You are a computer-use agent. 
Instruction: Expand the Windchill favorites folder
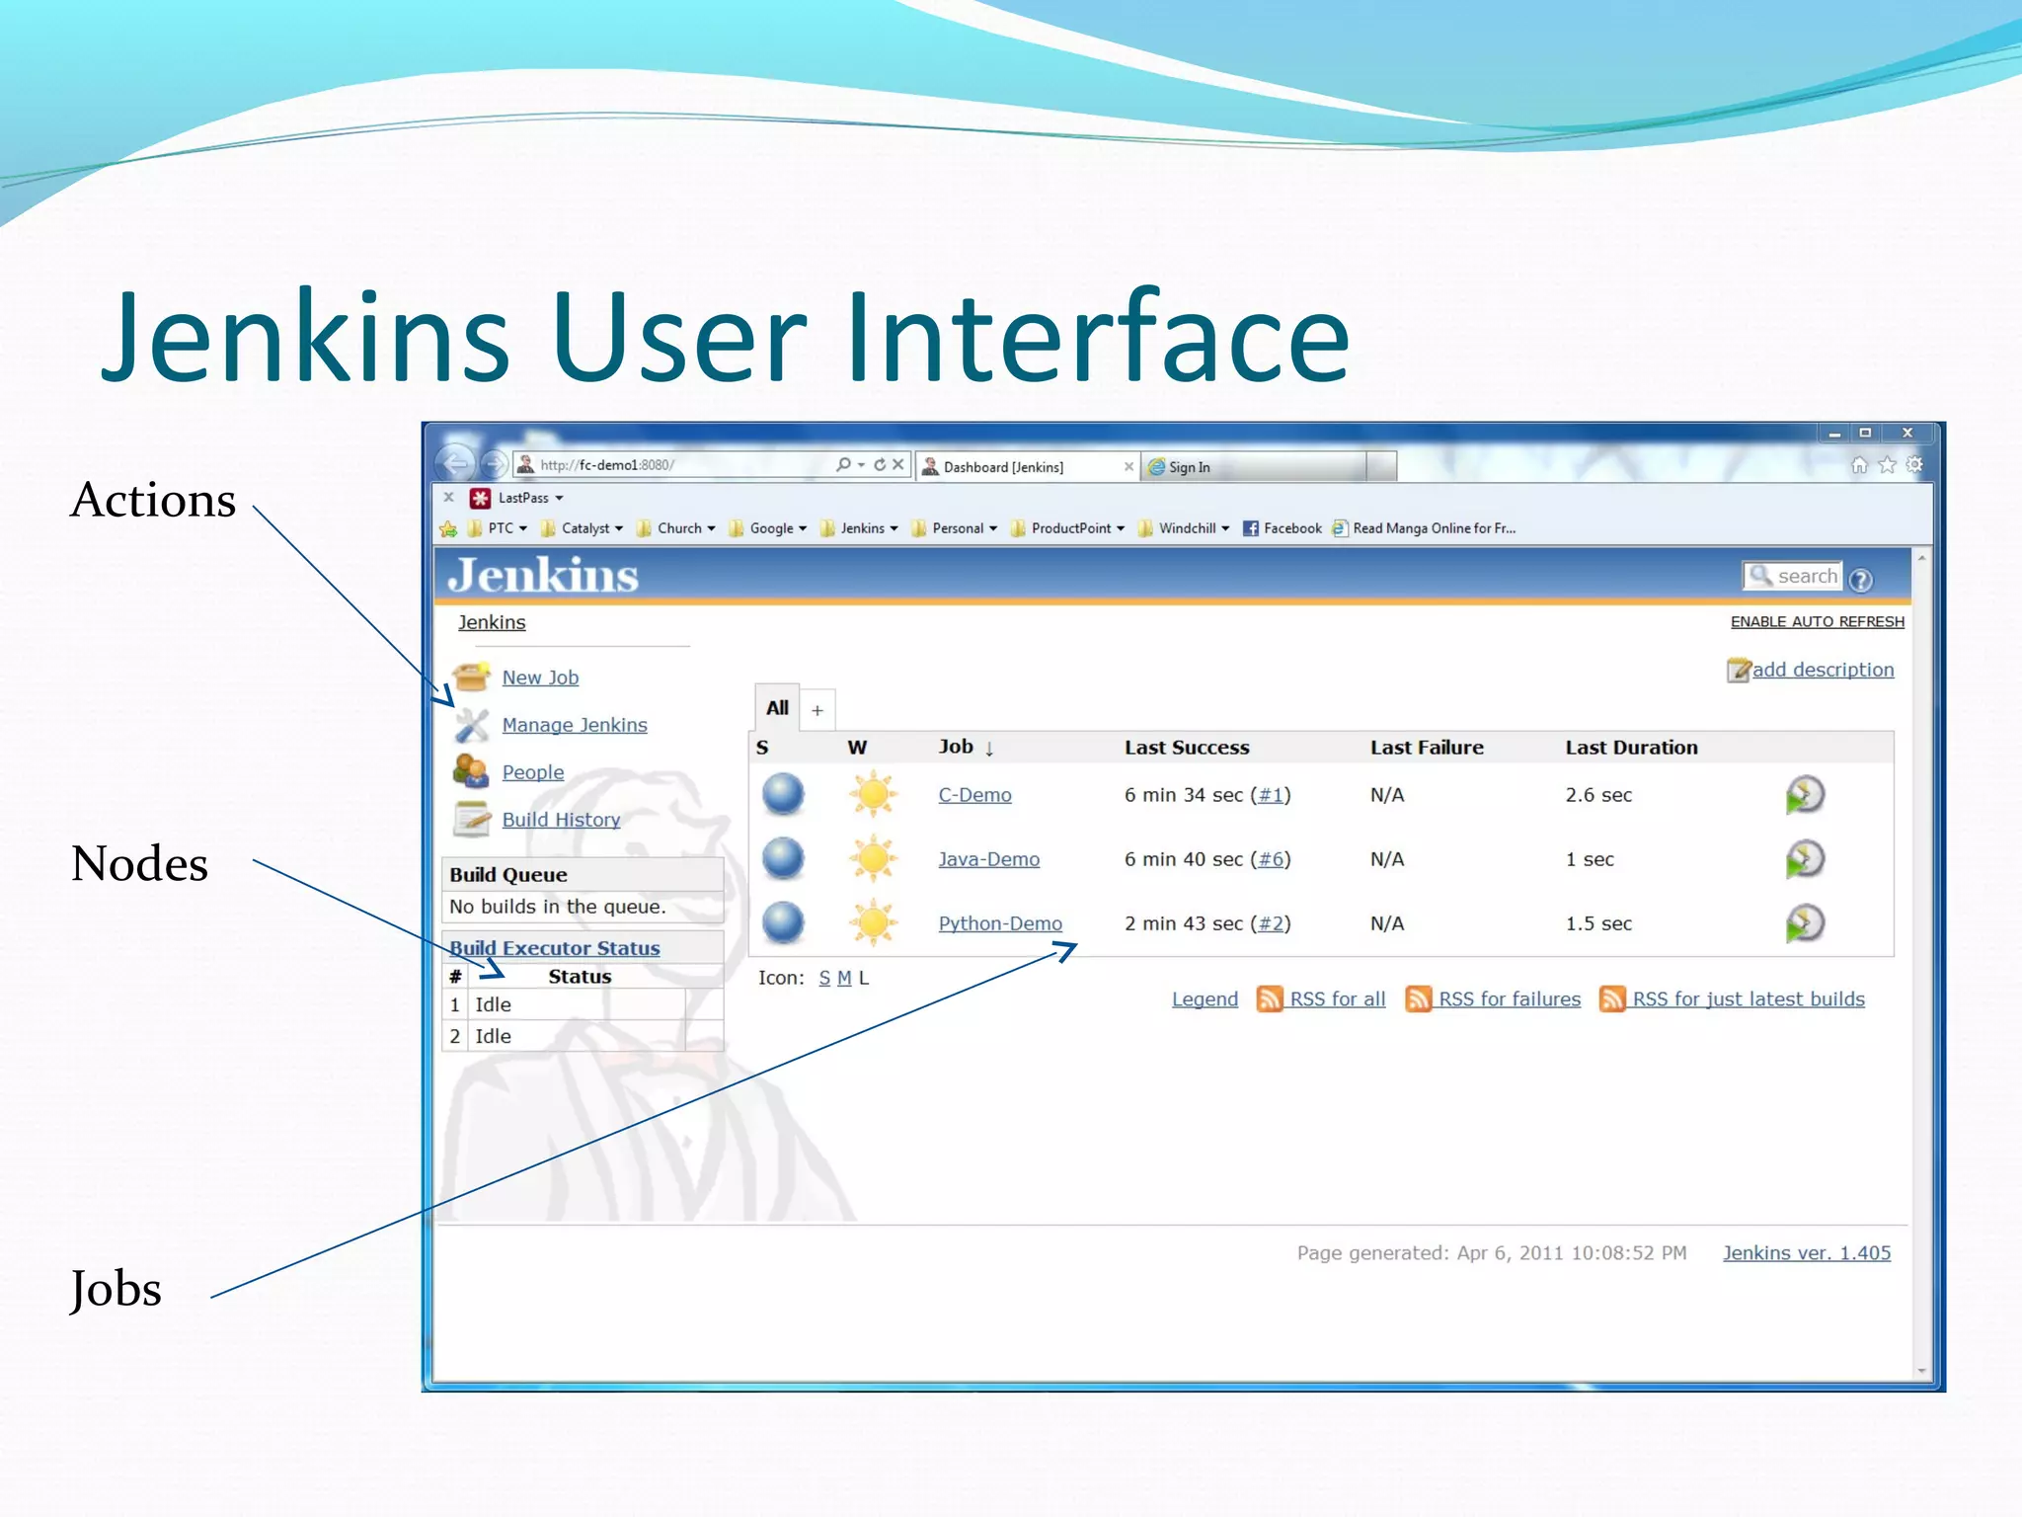pos(1184,528)
